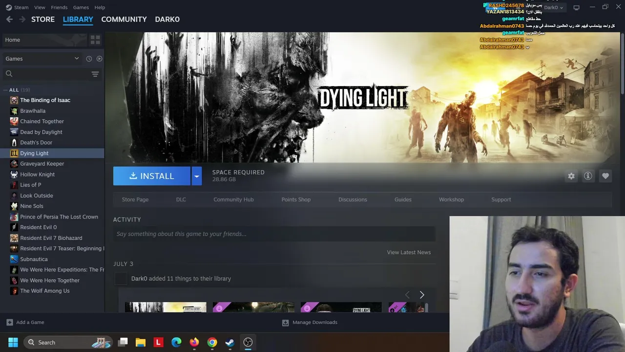625x352 pixels.
Task: Open Manage Downloads
Action: click(310, 322)
